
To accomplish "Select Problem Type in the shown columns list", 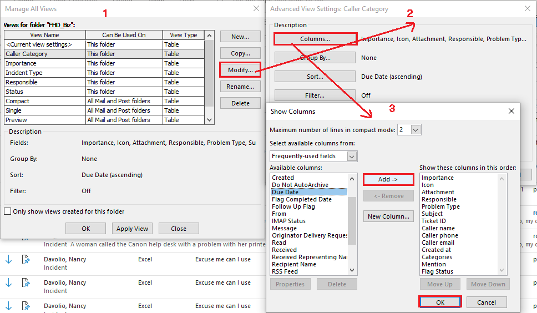I will (440, 206).
